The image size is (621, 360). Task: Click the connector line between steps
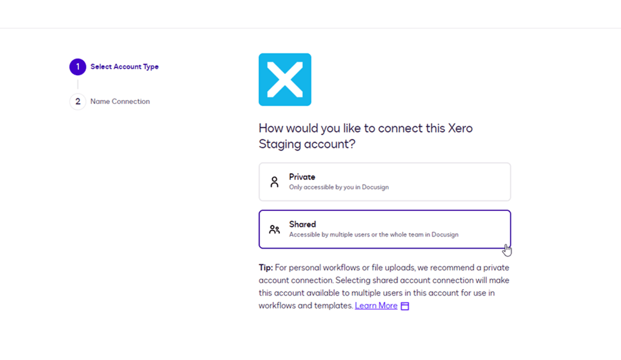78,84
